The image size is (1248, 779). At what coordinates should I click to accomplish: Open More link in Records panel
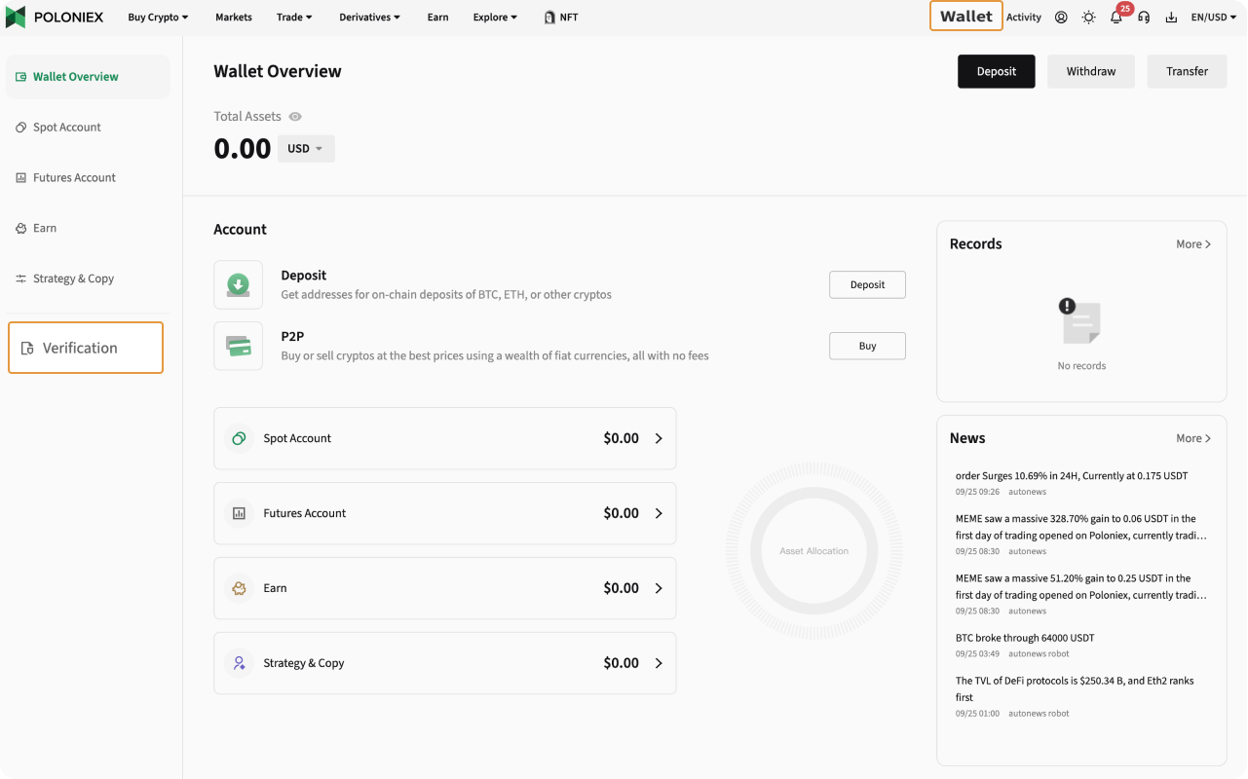coord(1192,244)
